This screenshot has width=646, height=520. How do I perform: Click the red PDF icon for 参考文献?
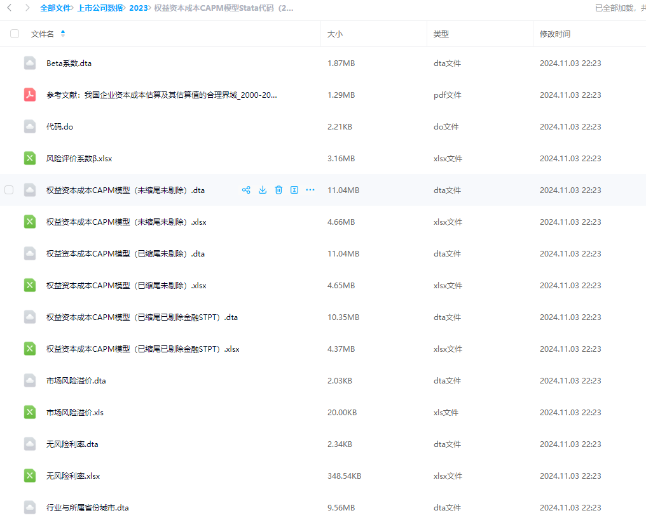coord(30,95)
